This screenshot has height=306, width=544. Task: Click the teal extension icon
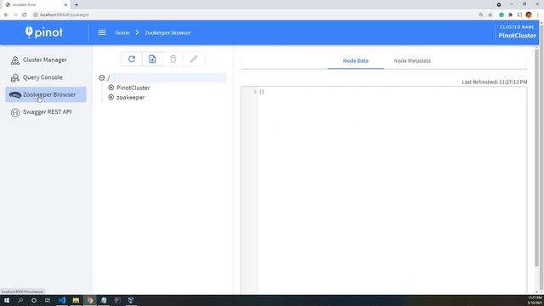click(x=501, y=14)
